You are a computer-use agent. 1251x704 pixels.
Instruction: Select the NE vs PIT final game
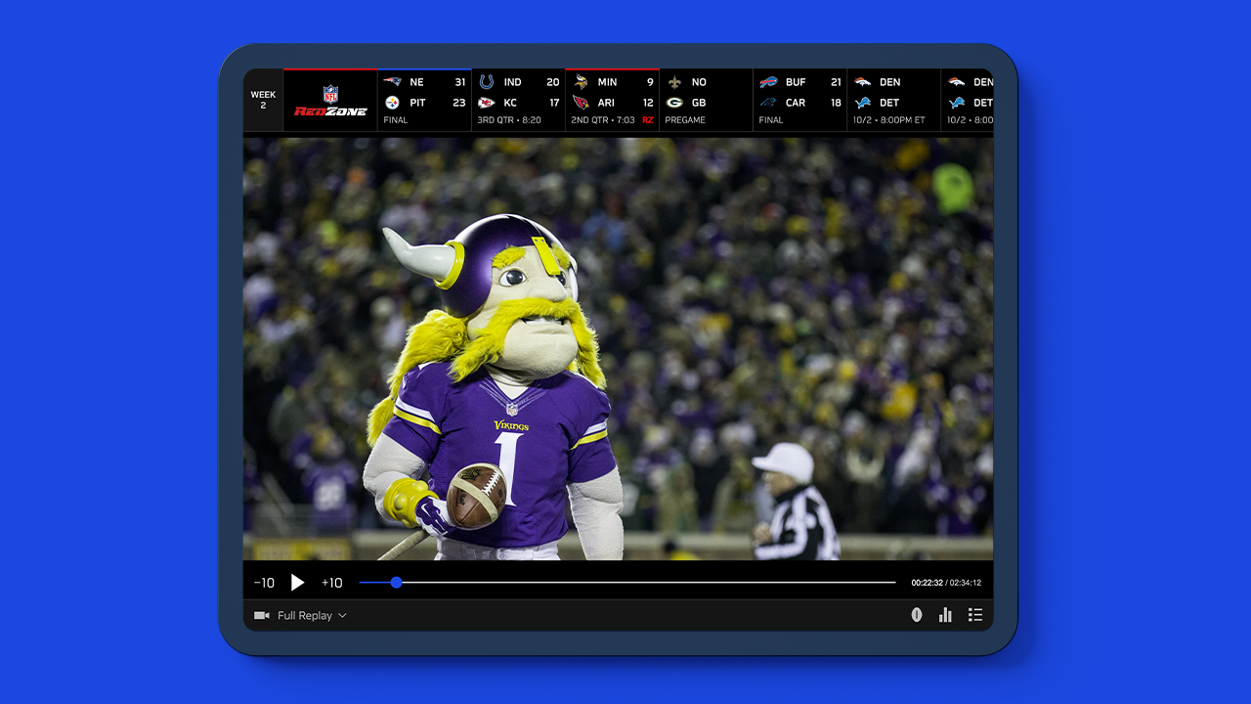[x=424, y=100]
